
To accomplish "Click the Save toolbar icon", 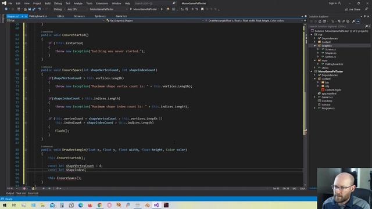I will [30, 9].
